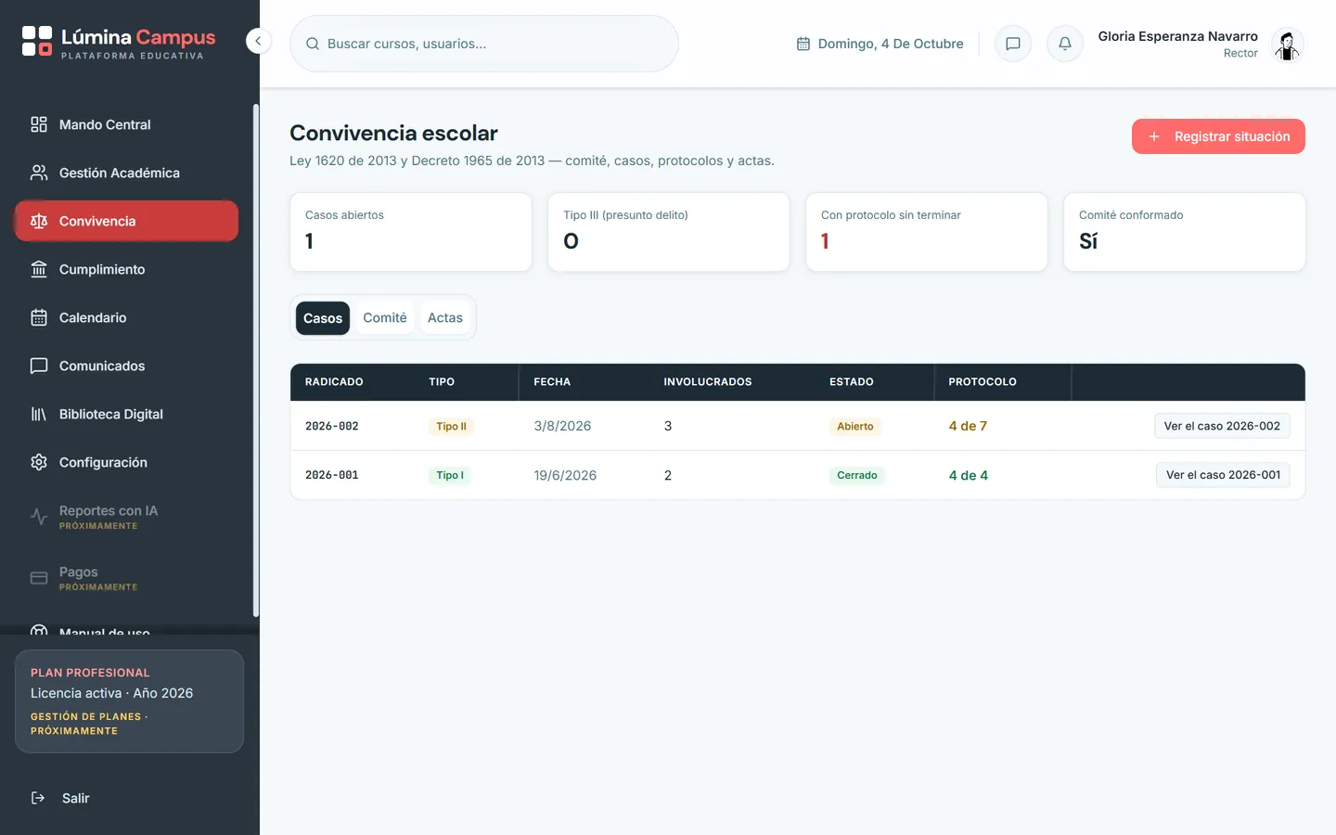Collapse the sidebar with the chevron button

(x=258, y=41)
